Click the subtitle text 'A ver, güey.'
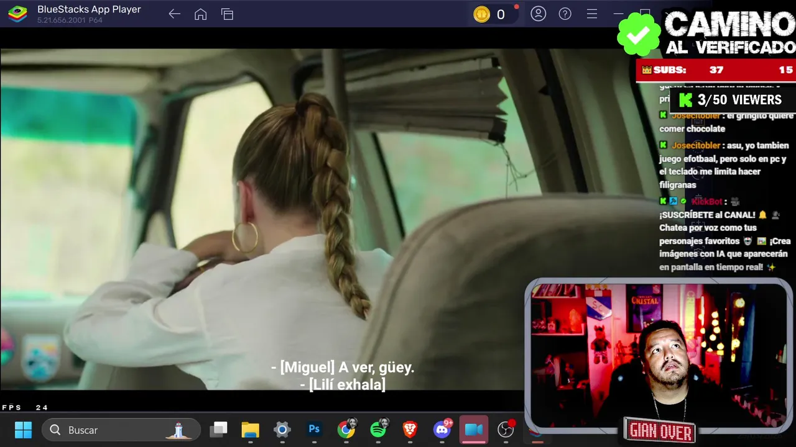This screenshot has width=796, height=447. point(376,368)
